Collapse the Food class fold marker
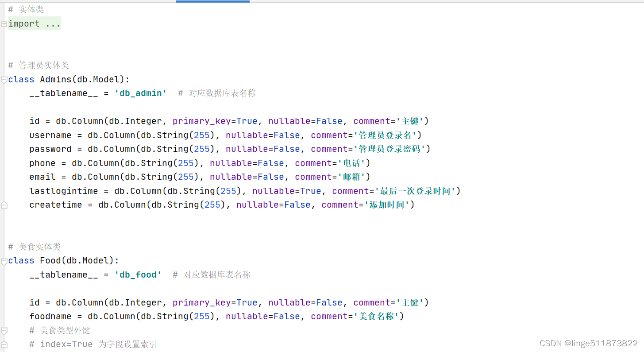644x352 pixels. tap(4, 261)
